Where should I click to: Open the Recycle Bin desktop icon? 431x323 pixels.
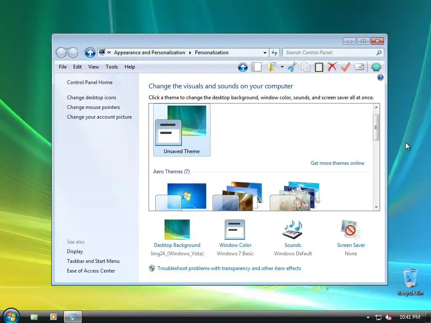click(410, 281)
